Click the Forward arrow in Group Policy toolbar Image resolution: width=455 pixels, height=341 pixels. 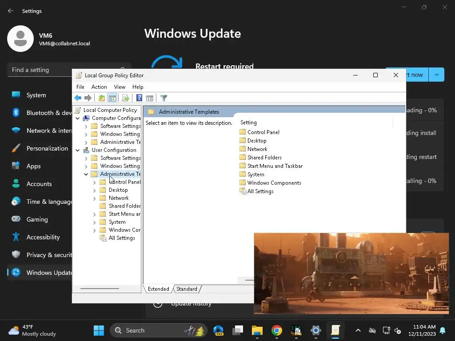[88, 98]
